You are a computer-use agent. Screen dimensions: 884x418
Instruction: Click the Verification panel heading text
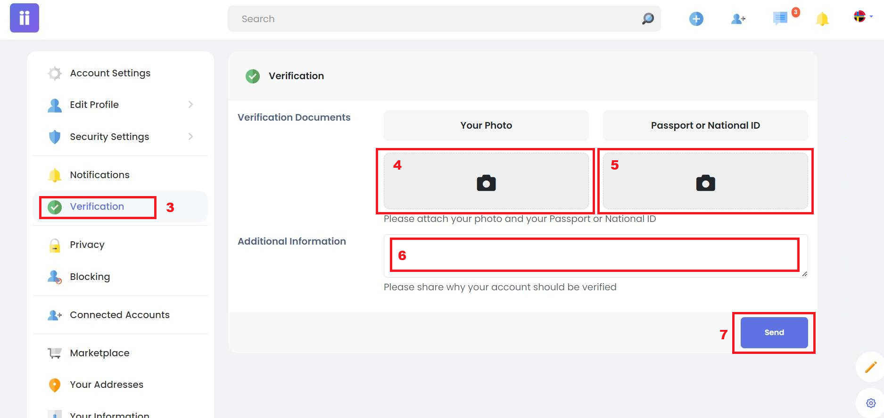296,76
